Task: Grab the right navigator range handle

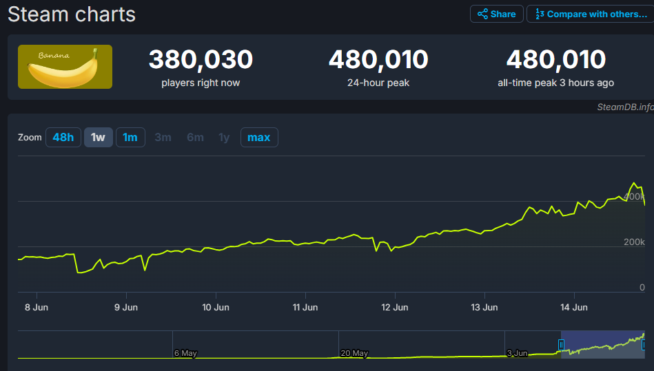Action: [x=644, y=345]
